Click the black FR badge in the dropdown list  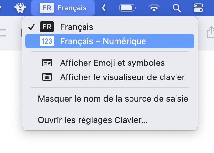(x=47, y=27)
